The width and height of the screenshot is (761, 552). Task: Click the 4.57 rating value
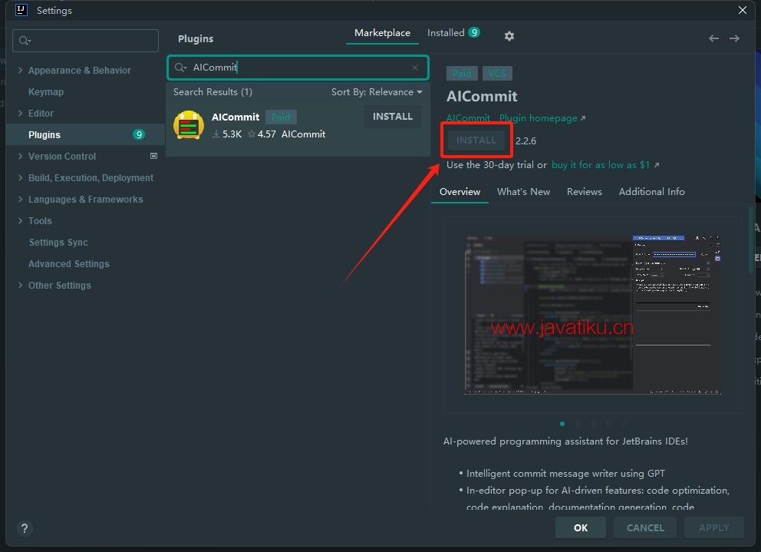pyautogui.click(x=266, y=134)
